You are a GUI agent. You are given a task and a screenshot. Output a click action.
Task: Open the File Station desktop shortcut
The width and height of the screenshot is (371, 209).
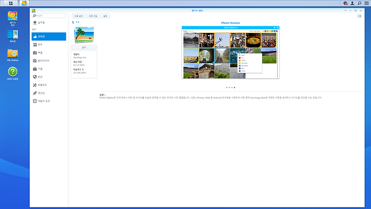coord(12,55)
